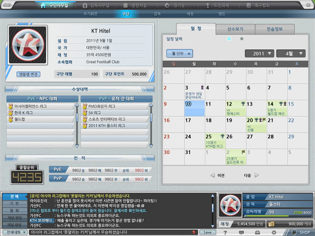315x236 pixels.
Task: Click the trophy icon on April 25
Action: pyautogui.click(x=222, y=136)
